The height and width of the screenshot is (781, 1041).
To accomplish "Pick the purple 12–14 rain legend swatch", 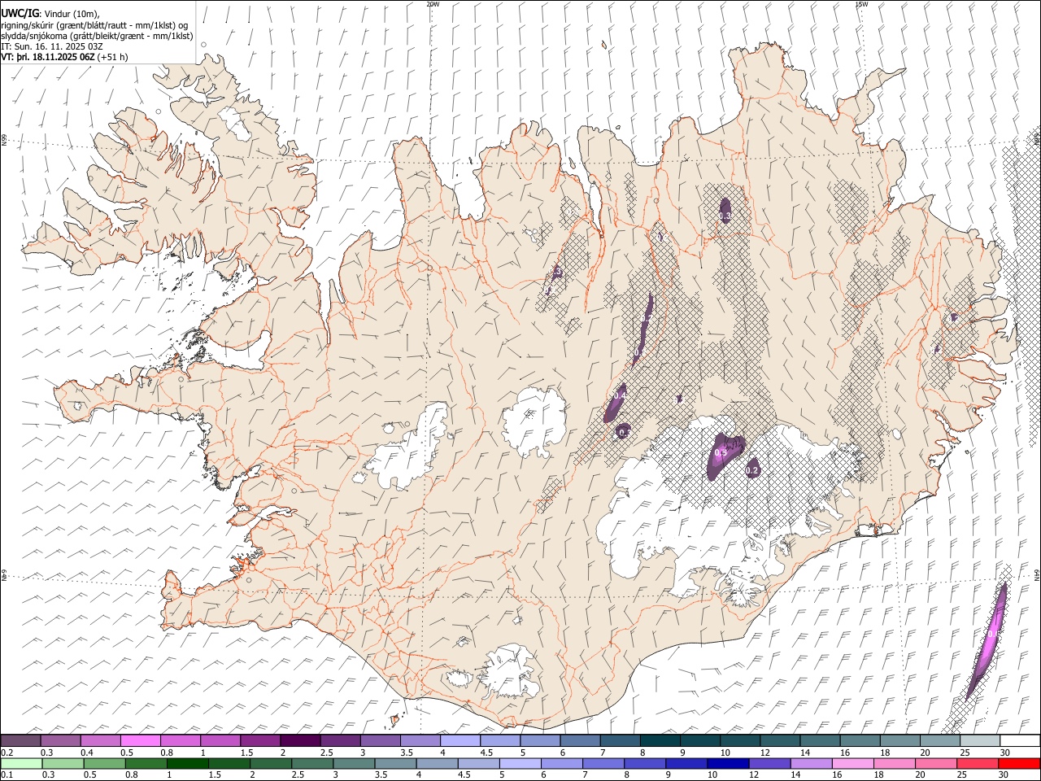I will point(769,763).
